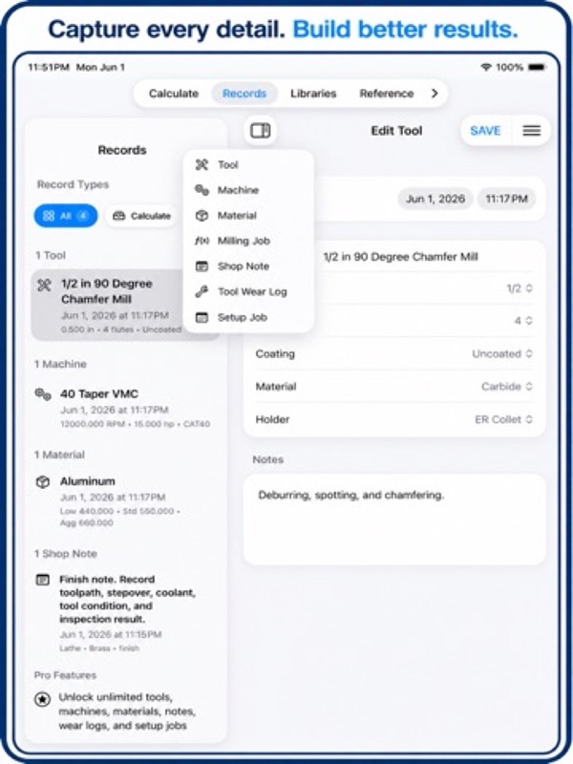This screenshot has width=573, height=764.
Task: Change the 11:17 PM time
Action: point(507,199)
